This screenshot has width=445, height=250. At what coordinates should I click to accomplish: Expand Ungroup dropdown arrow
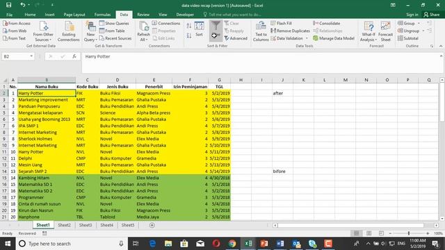coord(423,31)
